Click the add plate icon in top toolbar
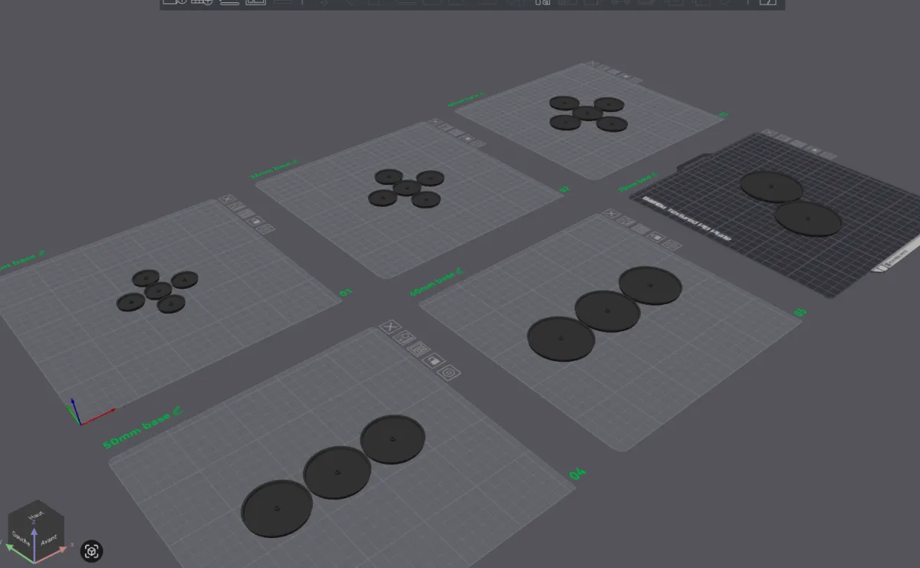This screenshot has height=568, width=920. tap(202, 2)
